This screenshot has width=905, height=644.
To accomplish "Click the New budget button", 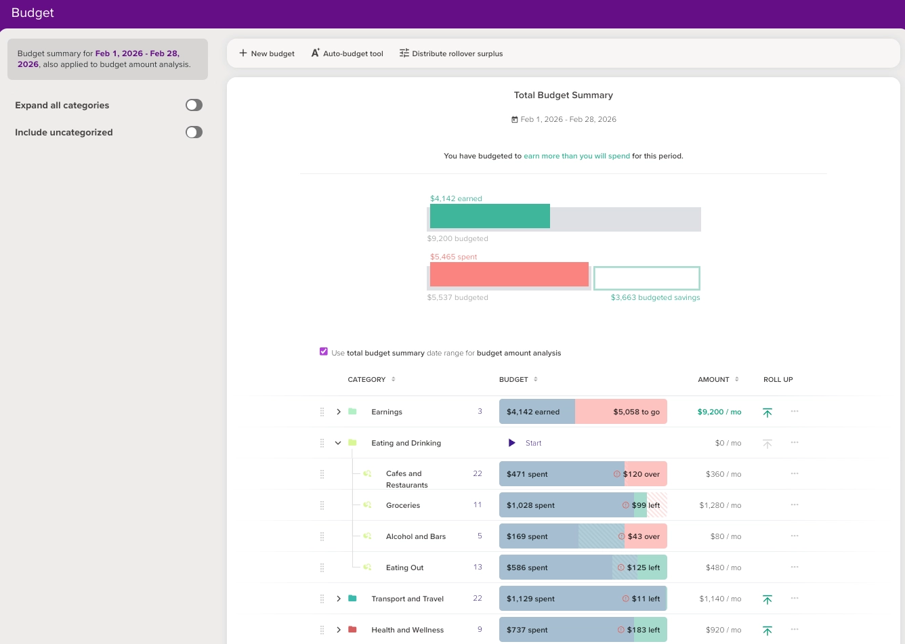I will pos(267,53).
